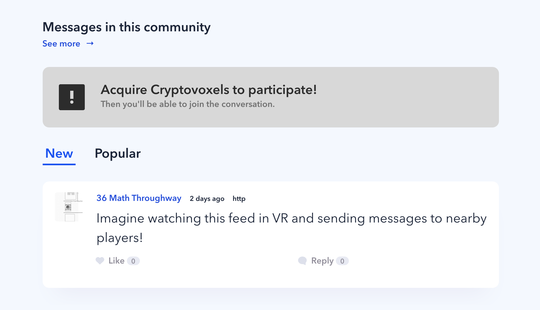Click the speech bubble reply icon
This screenshot has width=540, height=310.
(x=302, y=261)
